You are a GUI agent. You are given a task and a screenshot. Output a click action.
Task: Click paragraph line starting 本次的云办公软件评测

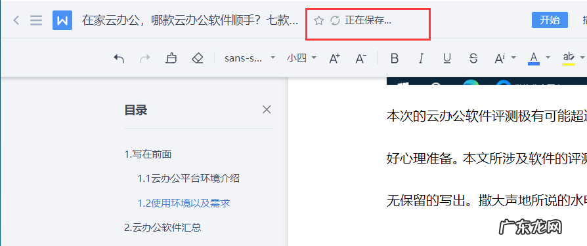pos(487,116)
